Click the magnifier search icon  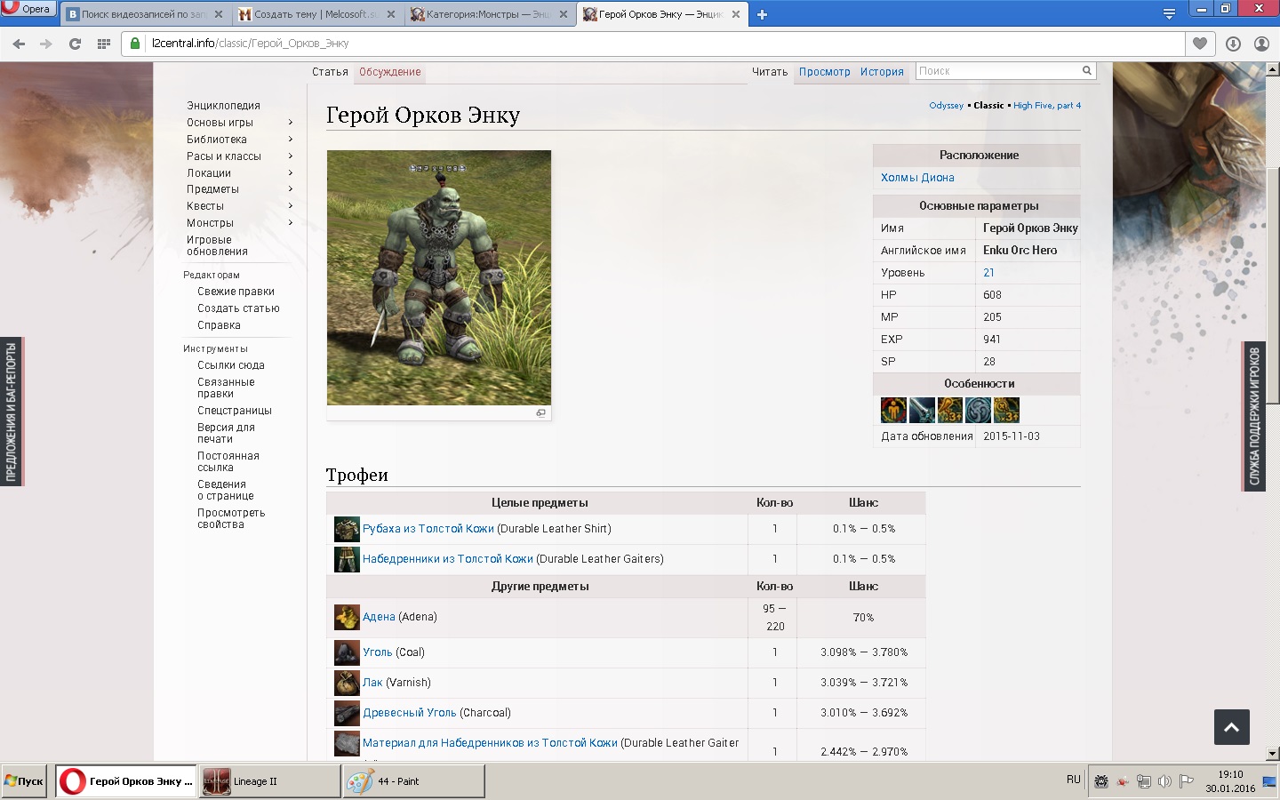coord(1086,71)
